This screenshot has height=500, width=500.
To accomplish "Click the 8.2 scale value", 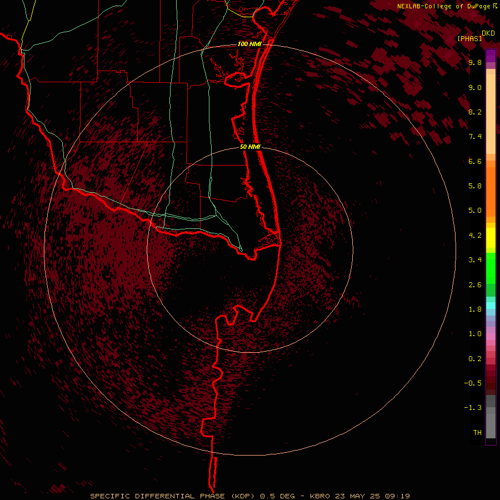I will [475, 112].
